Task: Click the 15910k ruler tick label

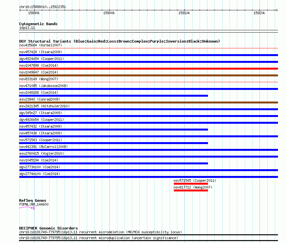Action: 184,13
